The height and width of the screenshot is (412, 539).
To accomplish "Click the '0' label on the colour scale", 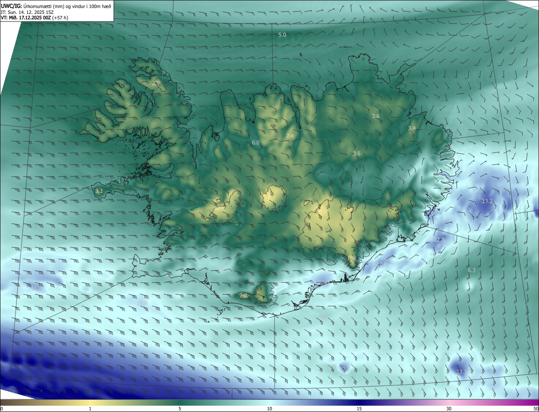I will click(2, 409).
